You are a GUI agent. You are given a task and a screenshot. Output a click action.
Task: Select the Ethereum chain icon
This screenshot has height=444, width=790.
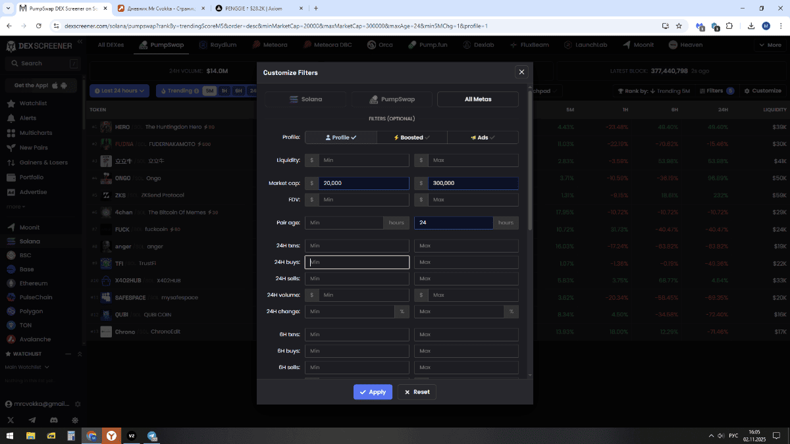tap(11, 284)
